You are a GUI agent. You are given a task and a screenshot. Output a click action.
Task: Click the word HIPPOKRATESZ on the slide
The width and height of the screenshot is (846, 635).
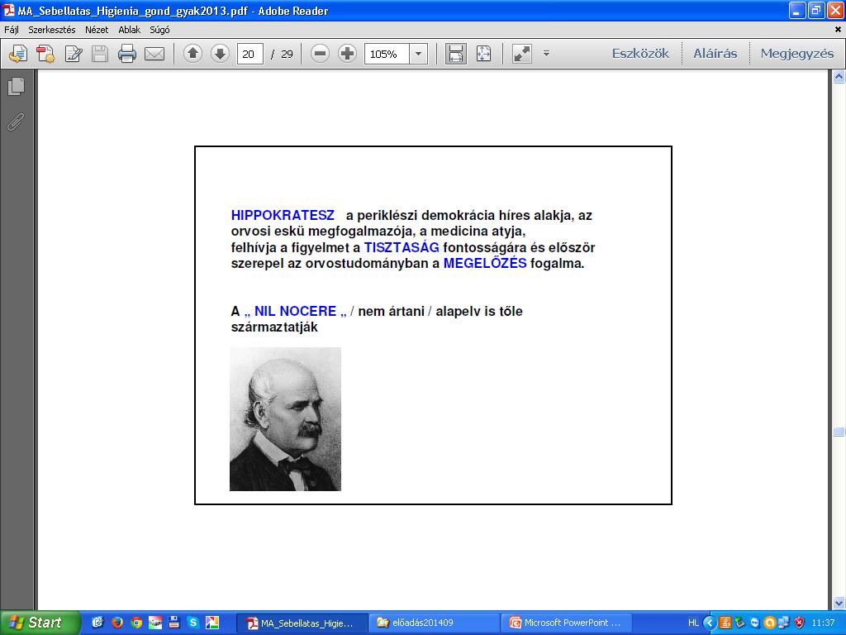283,216
